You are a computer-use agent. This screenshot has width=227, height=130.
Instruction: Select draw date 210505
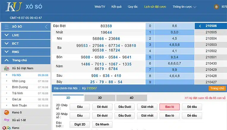pyautogui.click(x=211, y=32)
